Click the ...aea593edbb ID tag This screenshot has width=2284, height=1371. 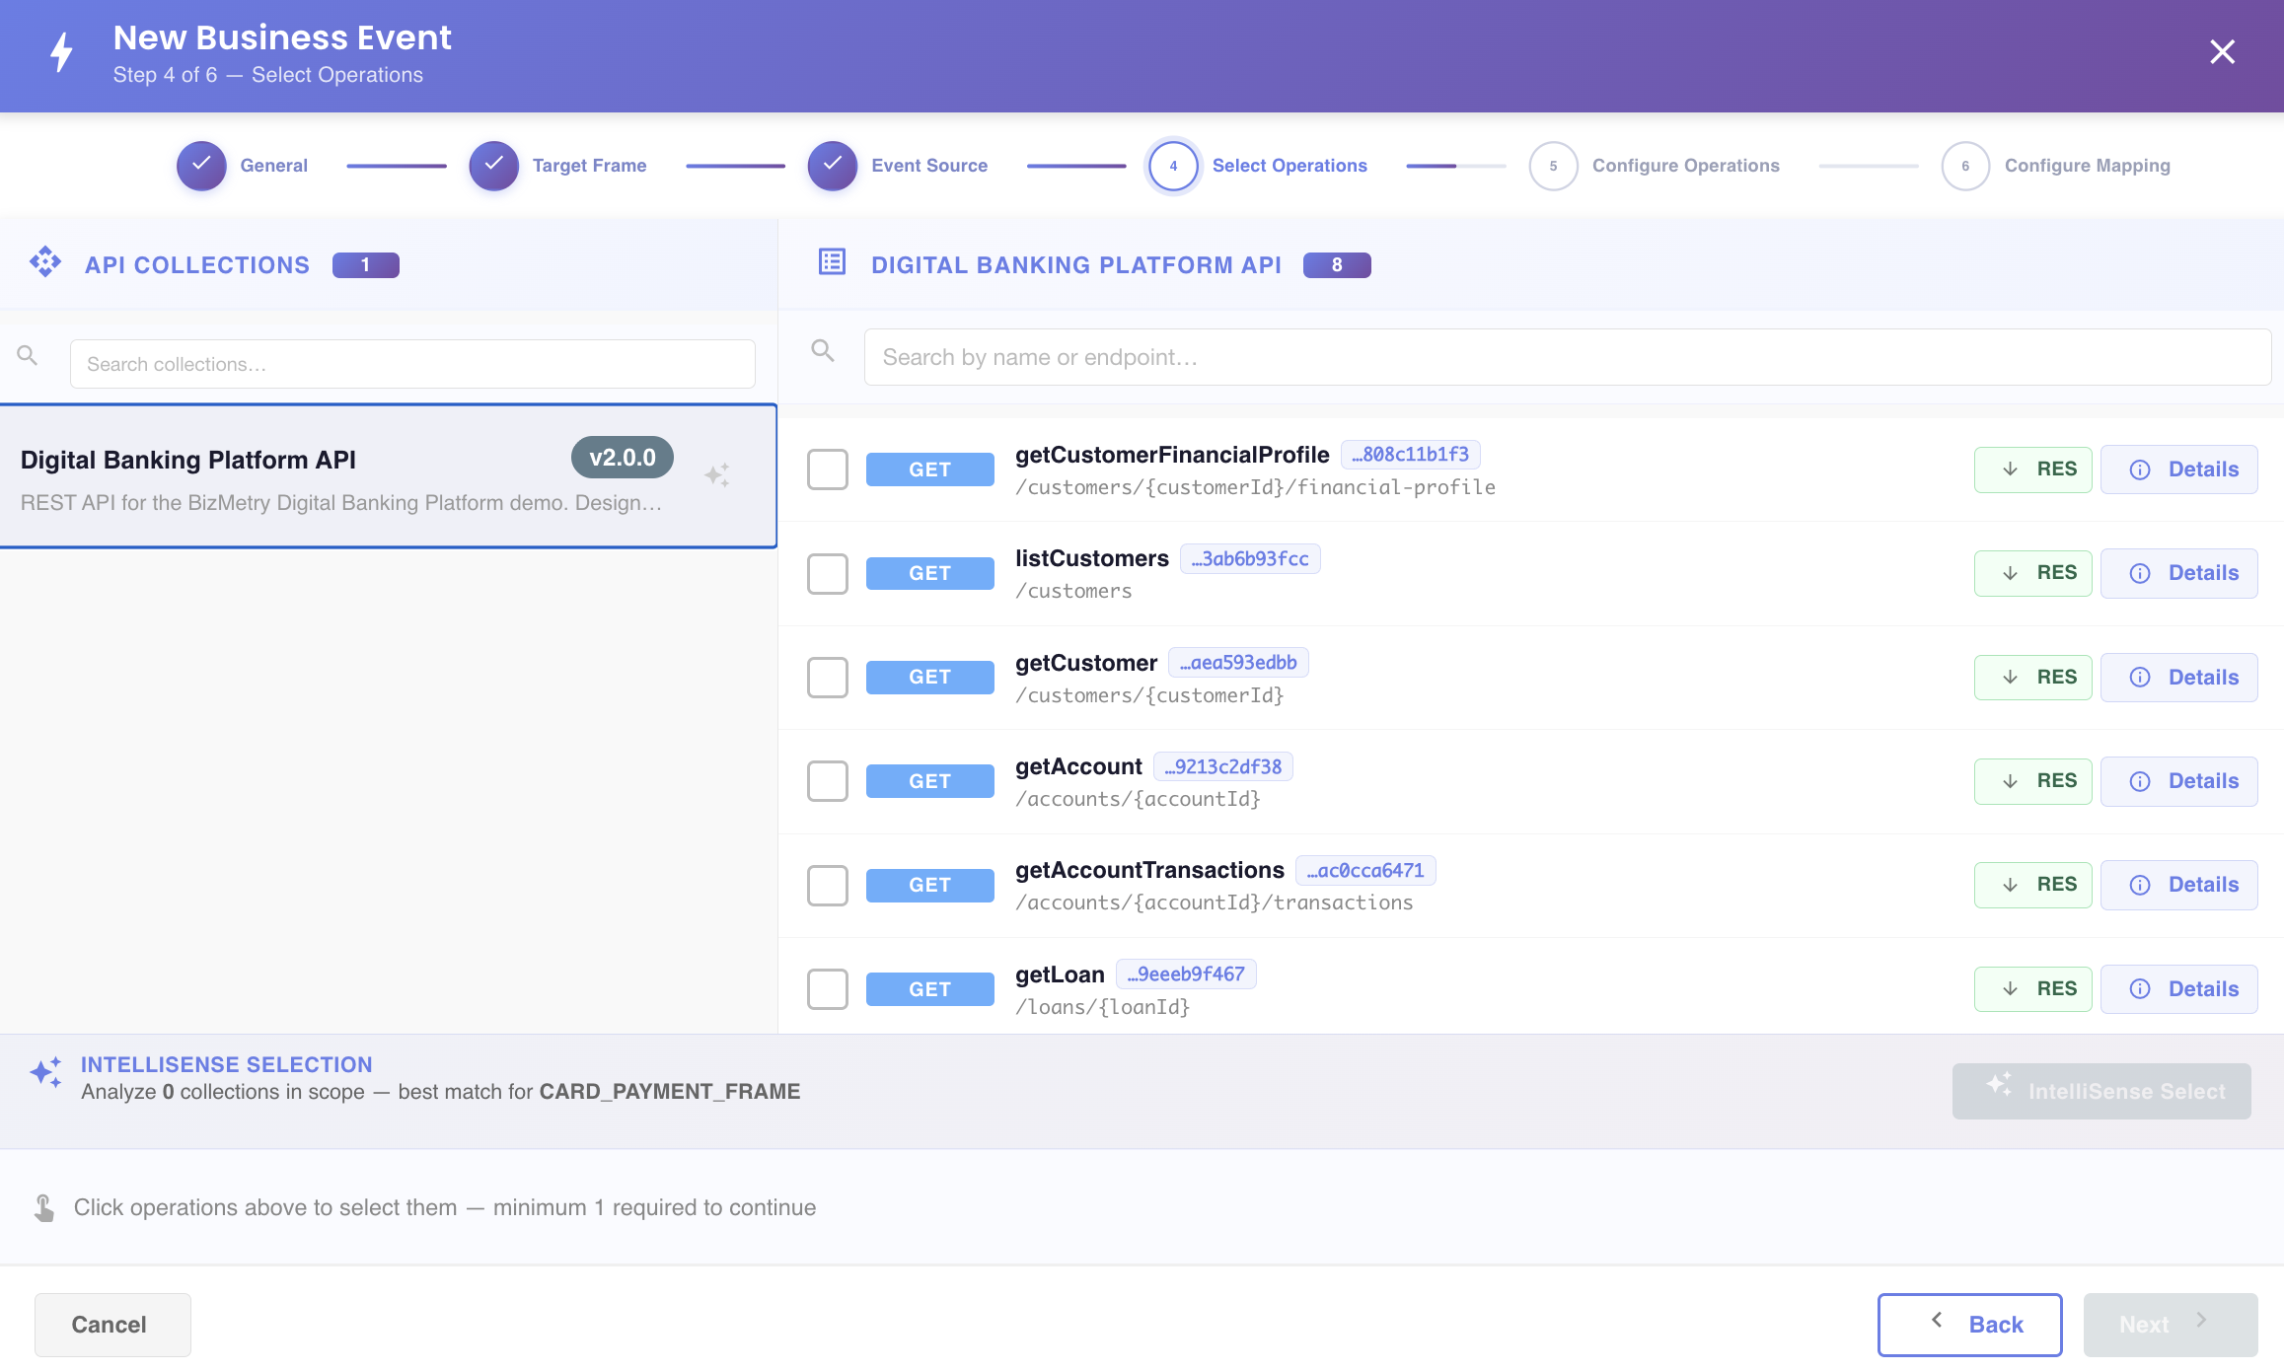click(1238, 663)
